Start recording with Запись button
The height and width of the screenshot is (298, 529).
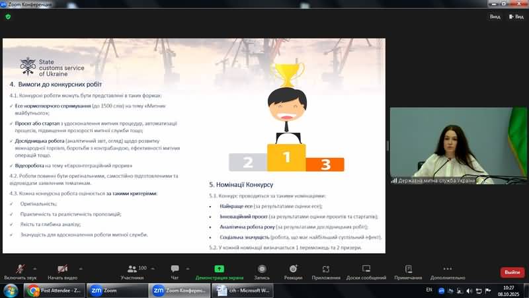(262, 272)
